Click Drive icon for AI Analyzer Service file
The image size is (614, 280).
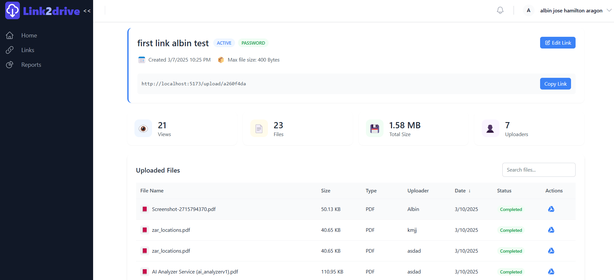point(551,272)
